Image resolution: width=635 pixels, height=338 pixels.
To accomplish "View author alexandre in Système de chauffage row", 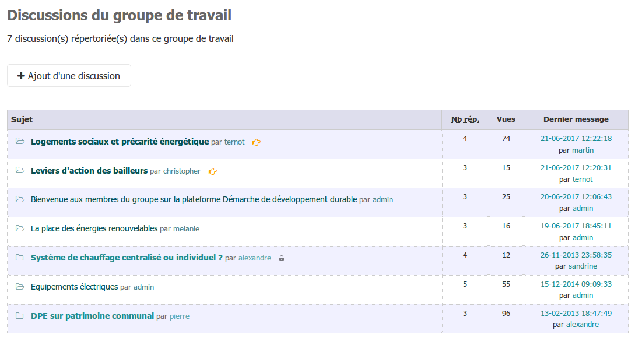I will point(255,258).
